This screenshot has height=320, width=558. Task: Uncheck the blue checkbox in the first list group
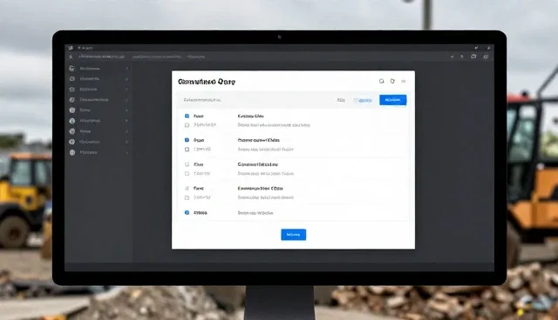pyautogui.click(x=187, y=116)
